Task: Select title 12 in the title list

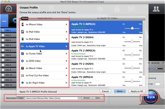Action: [x=8, y=85]
